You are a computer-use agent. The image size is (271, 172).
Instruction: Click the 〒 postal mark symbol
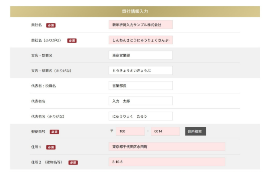coord(112,131)
